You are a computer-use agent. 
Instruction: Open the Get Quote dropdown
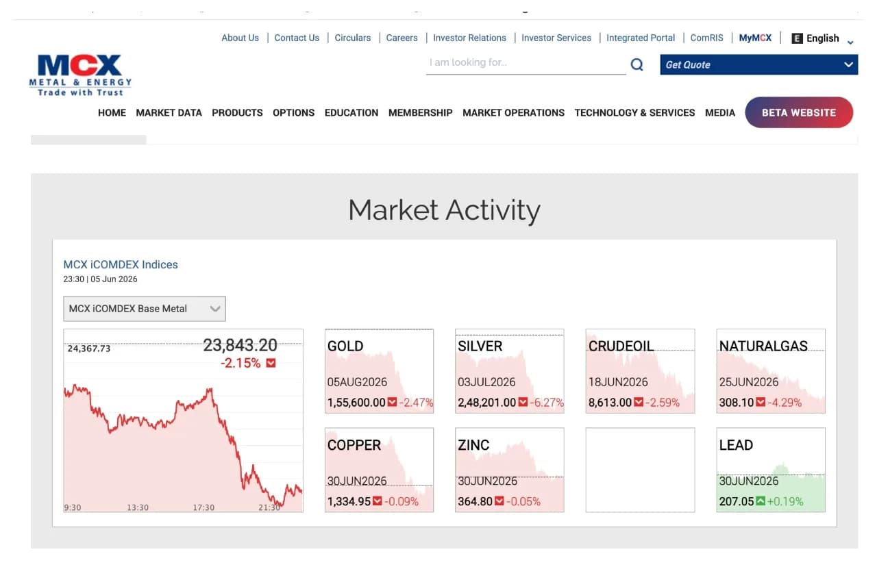pos(758,65)
